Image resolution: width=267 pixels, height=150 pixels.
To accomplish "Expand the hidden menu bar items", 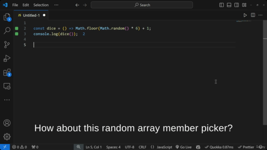I will coord(56,5).
